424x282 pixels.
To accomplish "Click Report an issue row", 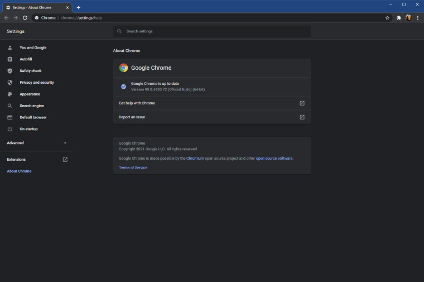I will (x=212, y=117).
